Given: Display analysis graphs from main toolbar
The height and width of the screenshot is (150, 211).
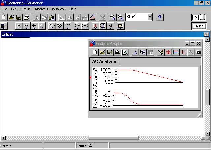Looking at the screenshot, I should pos(92,17).
